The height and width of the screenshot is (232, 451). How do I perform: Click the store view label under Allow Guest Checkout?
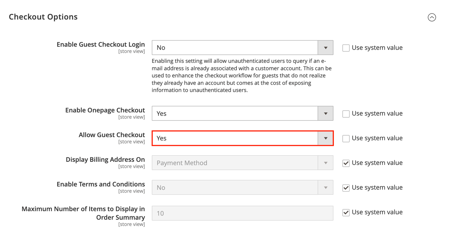coord(132,142)
